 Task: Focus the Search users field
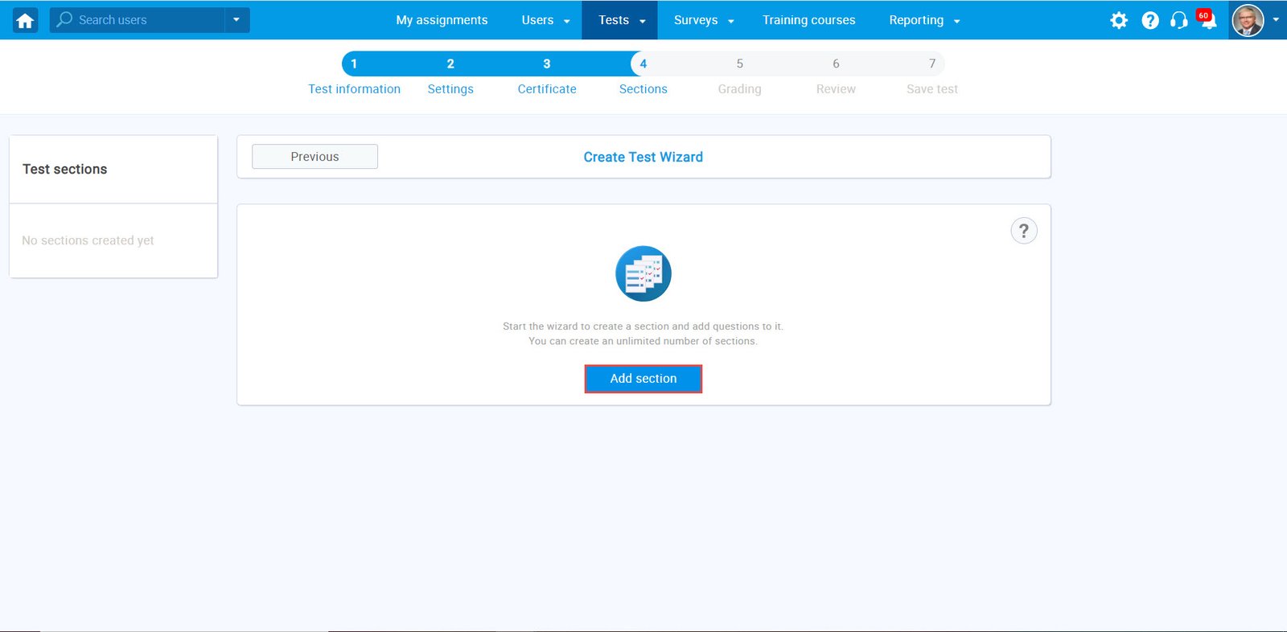pyautogui.click(x=145, y=20)
